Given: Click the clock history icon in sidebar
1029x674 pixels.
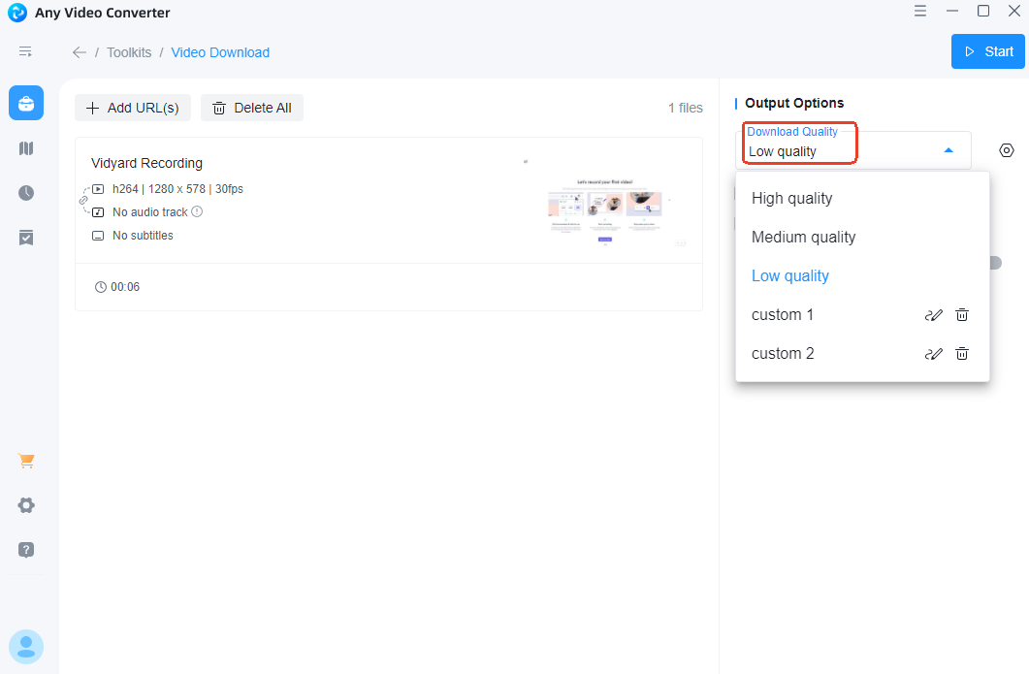Looking at the screenshot, I should [x=26, y=193].
